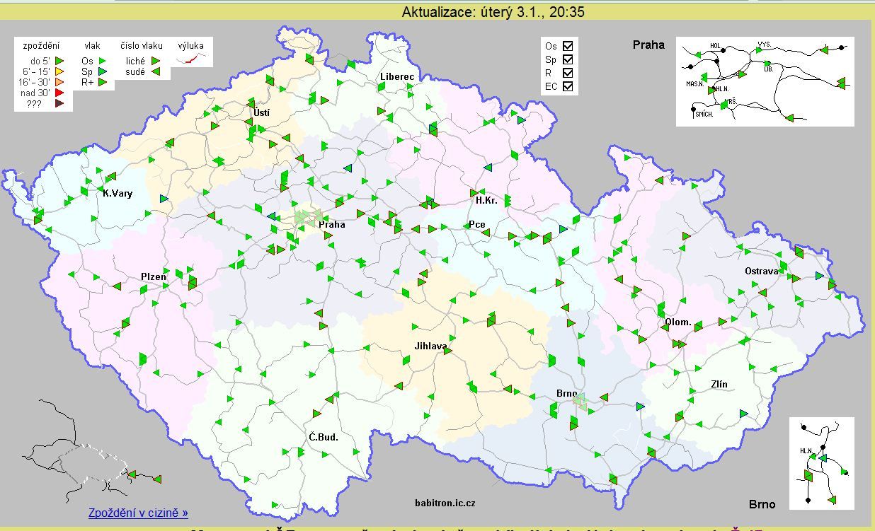Screen dimensions: 875x531
Task: Select train at VRŠ. in Praha inset
Action: [724, 105]
